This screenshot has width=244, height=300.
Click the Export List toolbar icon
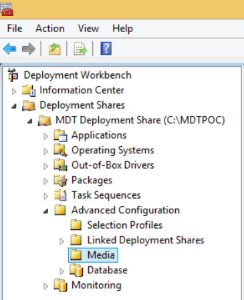[80, 49]
